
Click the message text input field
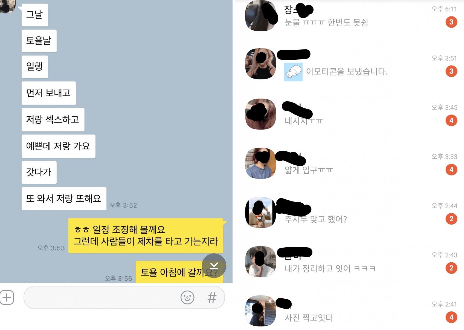(124, 297)
